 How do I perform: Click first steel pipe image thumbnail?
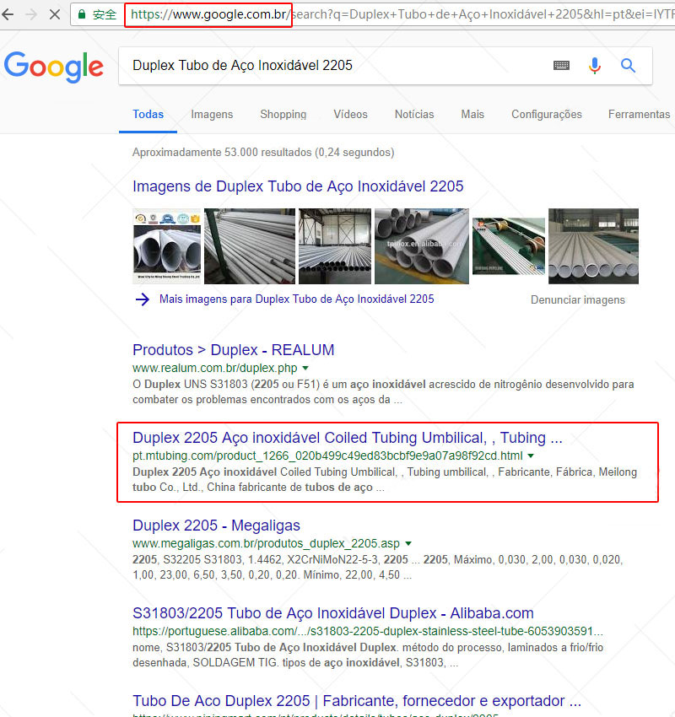tap(167, 246)
